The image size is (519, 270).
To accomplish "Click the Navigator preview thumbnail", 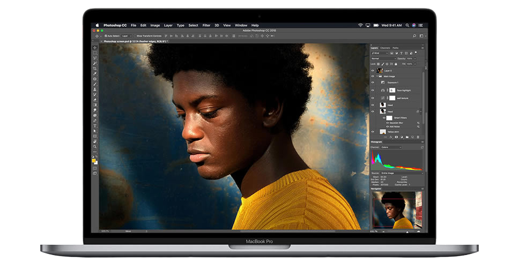I will point(396,209).
